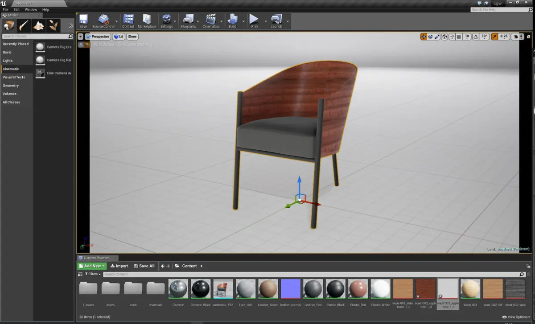Viewport: 535px width, 324px height.
Task: Select the Content Browser tab
Action: [96, 258]
